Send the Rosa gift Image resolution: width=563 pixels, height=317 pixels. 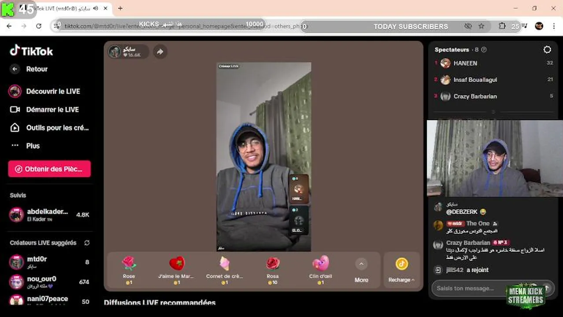click(x=273, y=270)
